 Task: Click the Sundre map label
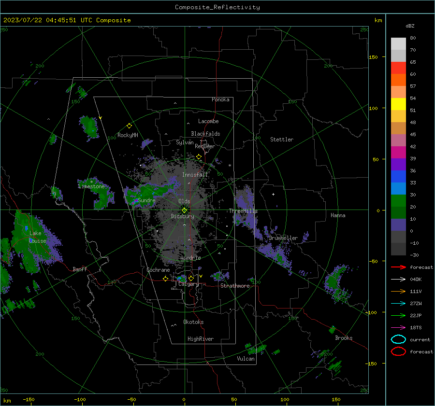coord(146,200)
